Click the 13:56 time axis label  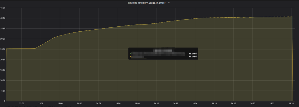22,103
